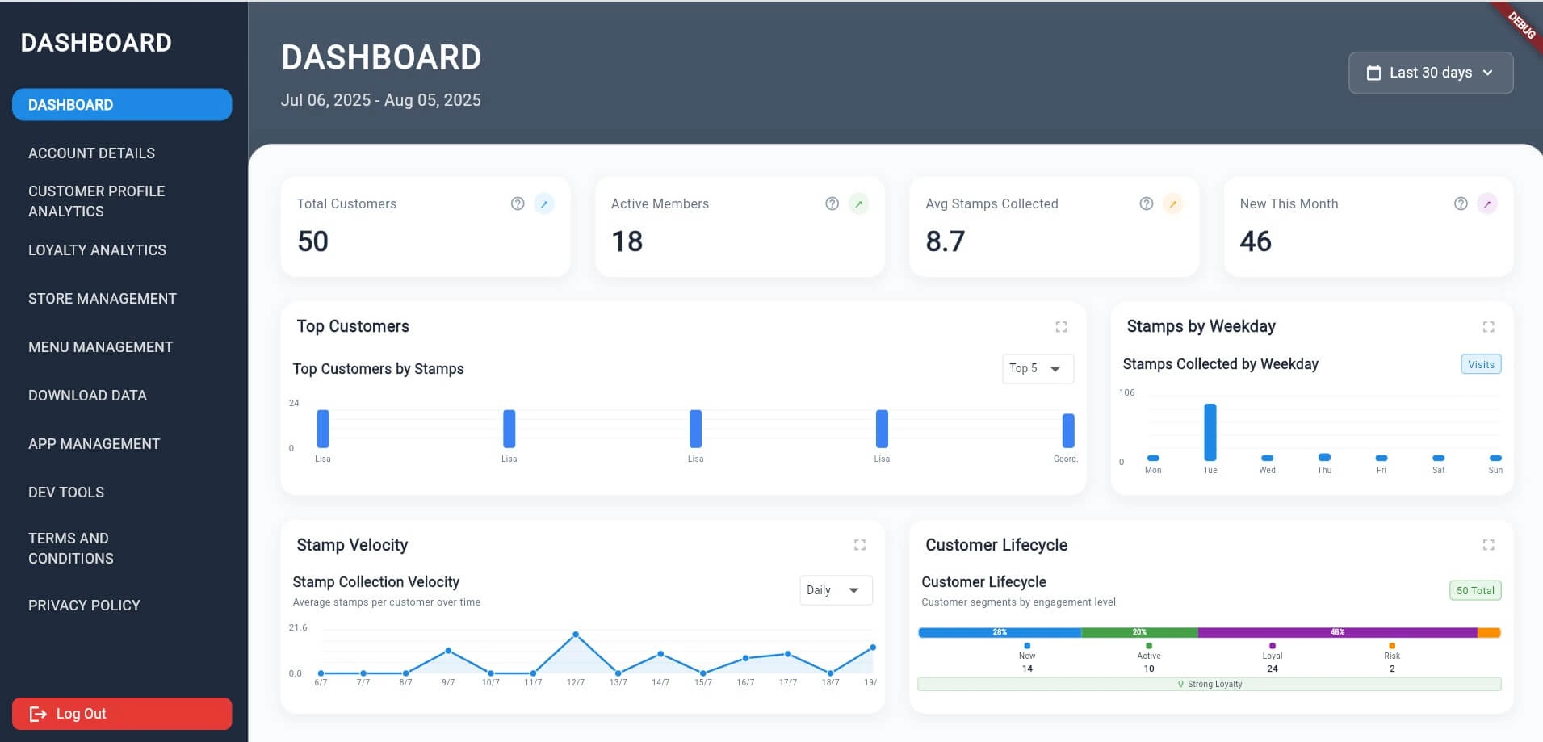1543x742 pixels.
Task: Expand the Stamps by Weekday chart
Action: pyautogui.click(x=1488, y=326)
